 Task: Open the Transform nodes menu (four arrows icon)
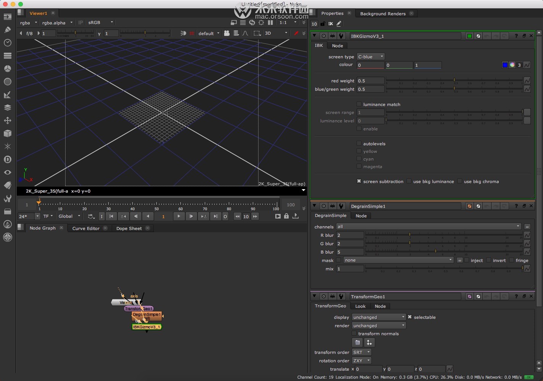[x=7, y=121]
